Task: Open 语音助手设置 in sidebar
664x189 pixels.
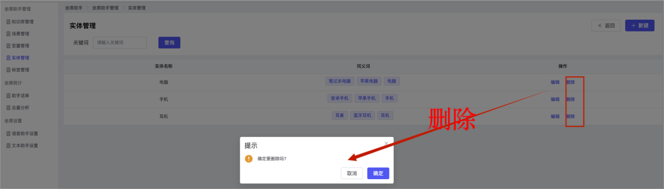Action: click(x=22, y=133)
